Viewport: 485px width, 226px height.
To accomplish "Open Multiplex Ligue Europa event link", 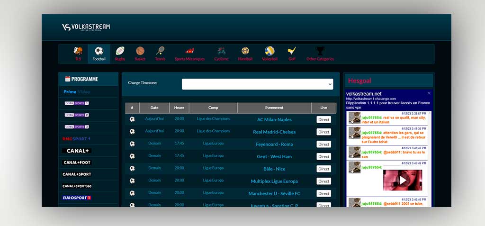I will 274,181.
